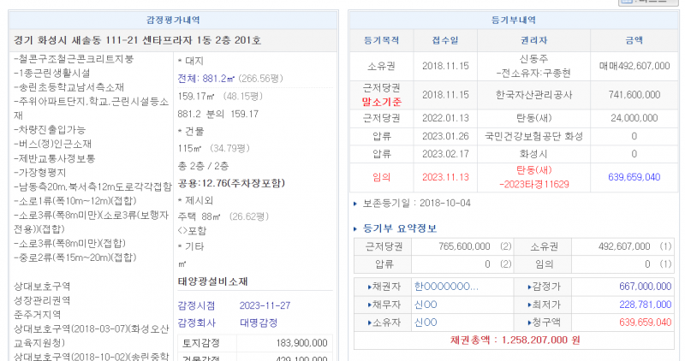The image size is (685, 361).
Task: Click the arrow bullet beside 보존등기일
Action: point(356,204)
